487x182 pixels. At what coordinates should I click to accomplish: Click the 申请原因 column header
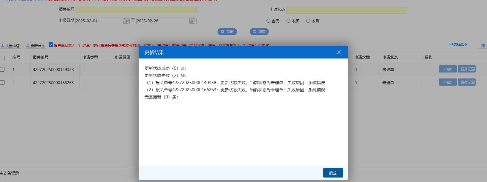(122, 57)
